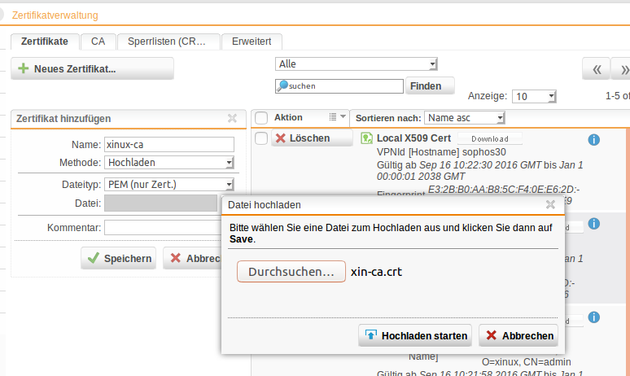Click the grey Datei field
The width and height of the screenshot is (630, 376).
click(160, 203)
